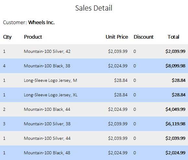Click the Product column header
This screenshot has width=188, height=160.
(x=33, y=37)
